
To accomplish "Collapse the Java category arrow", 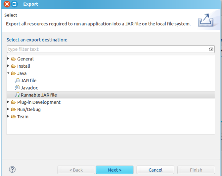I will tap(9, 73).
